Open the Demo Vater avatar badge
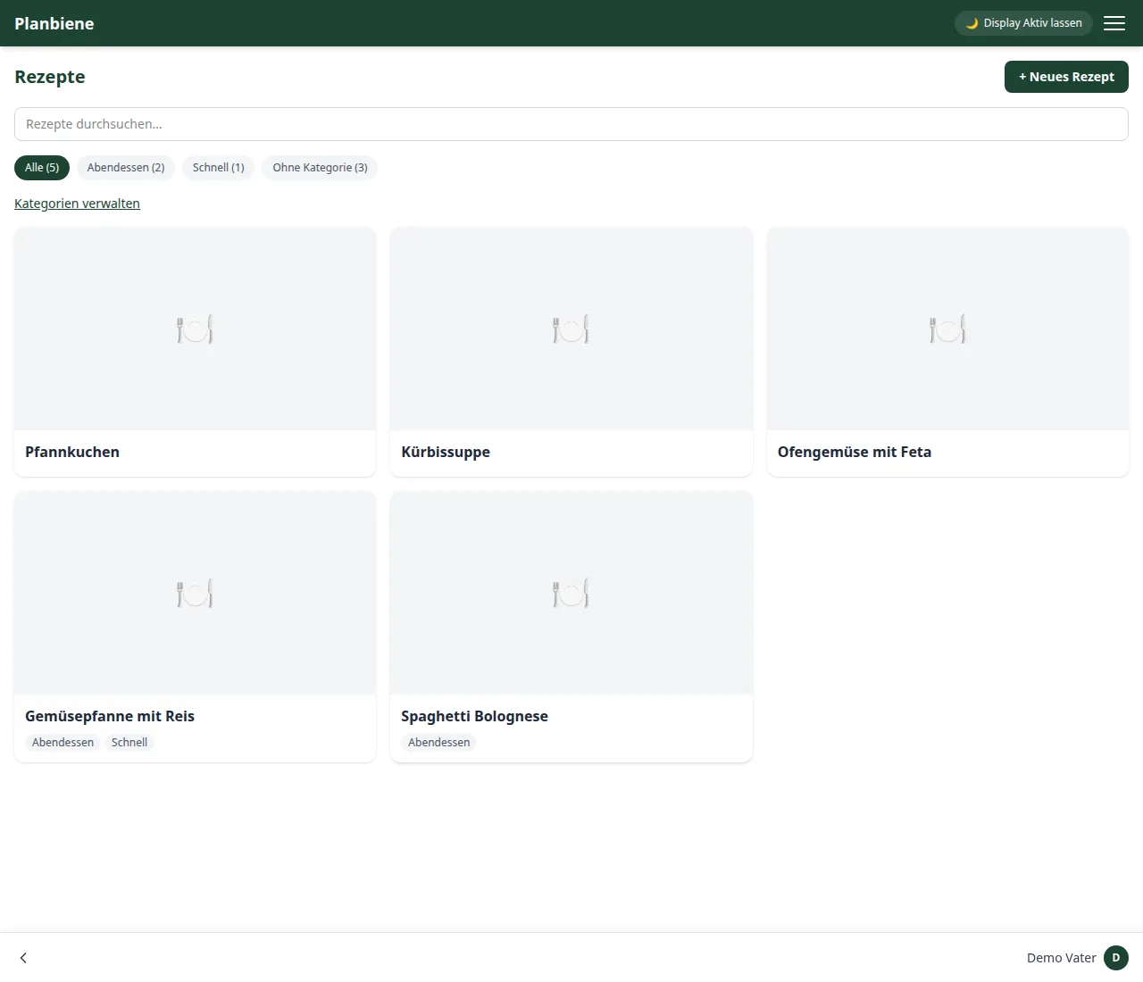The image size is (1143, 982). point(1116,958)
